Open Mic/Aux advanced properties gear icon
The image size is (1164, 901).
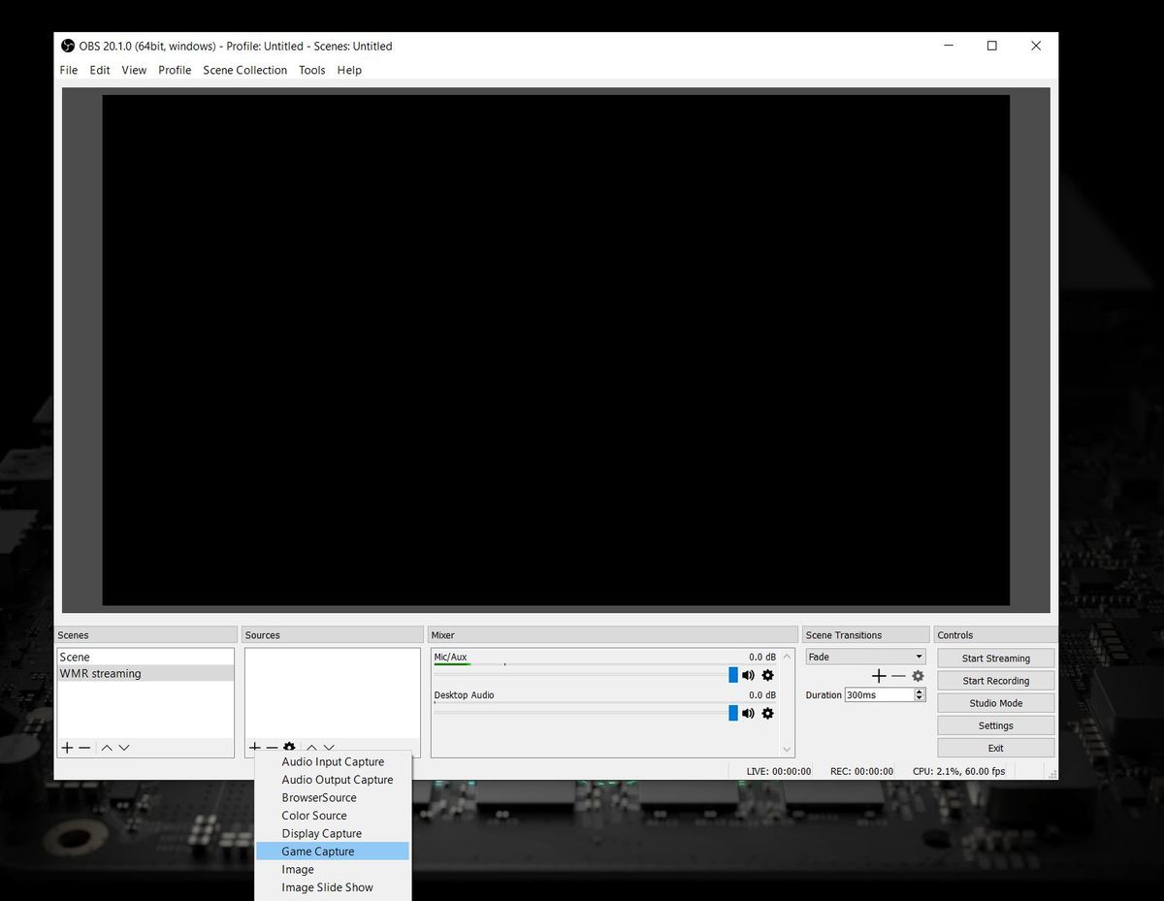click(x=767, y=674)
